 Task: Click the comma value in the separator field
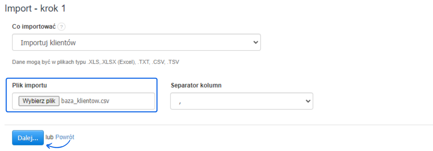180,102
